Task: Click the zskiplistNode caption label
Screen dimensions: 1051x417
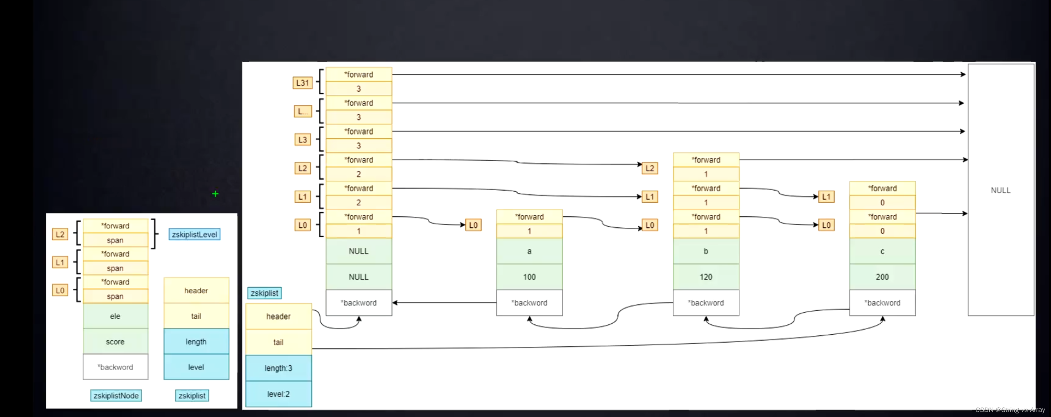Action: pyautogui.click(x=116, y=395)
